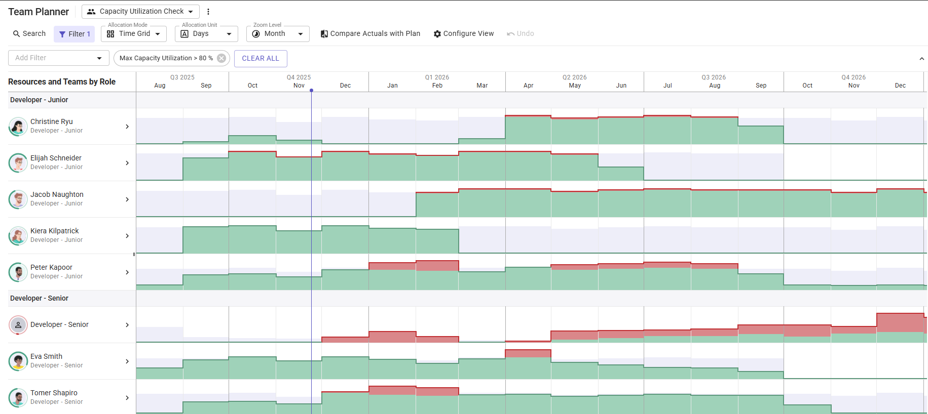Open the Allocation Unit Days dropdown

coord(206,34)
